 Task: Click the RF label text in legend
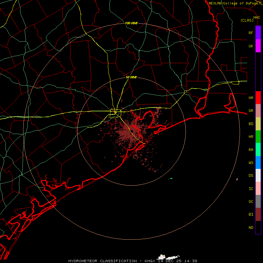point(251,33)
